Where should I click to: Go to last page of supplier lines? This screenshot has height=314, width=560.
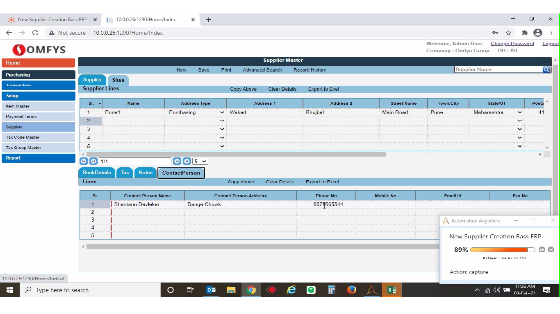(187, 161)
